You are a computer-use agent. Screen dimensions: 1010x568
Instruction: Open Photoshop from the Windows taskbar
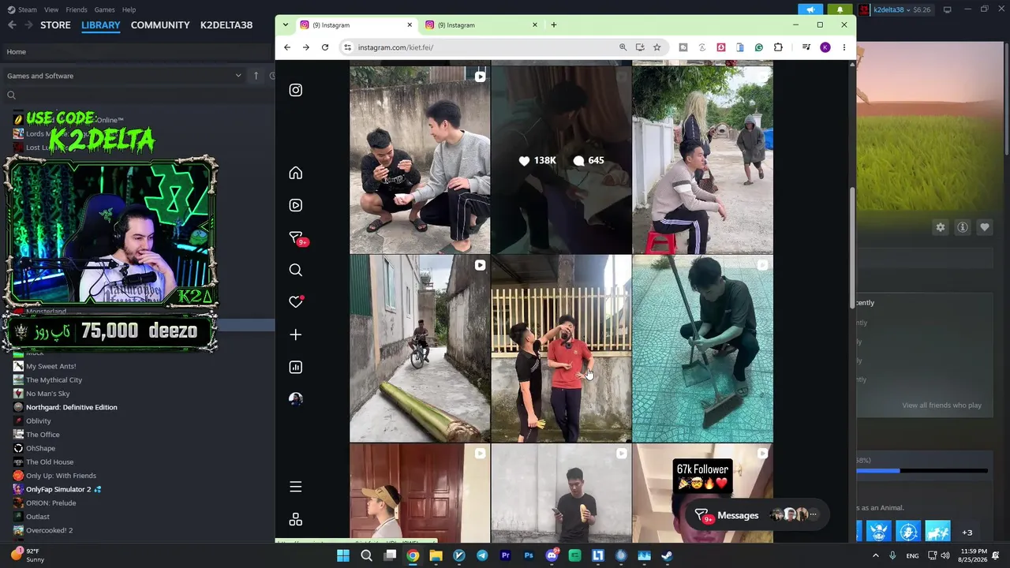529,555
